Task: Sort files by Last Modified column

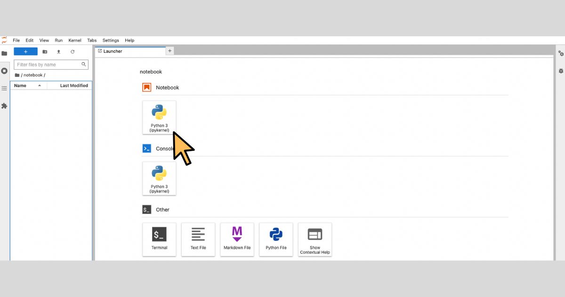Action: point(73,86)
